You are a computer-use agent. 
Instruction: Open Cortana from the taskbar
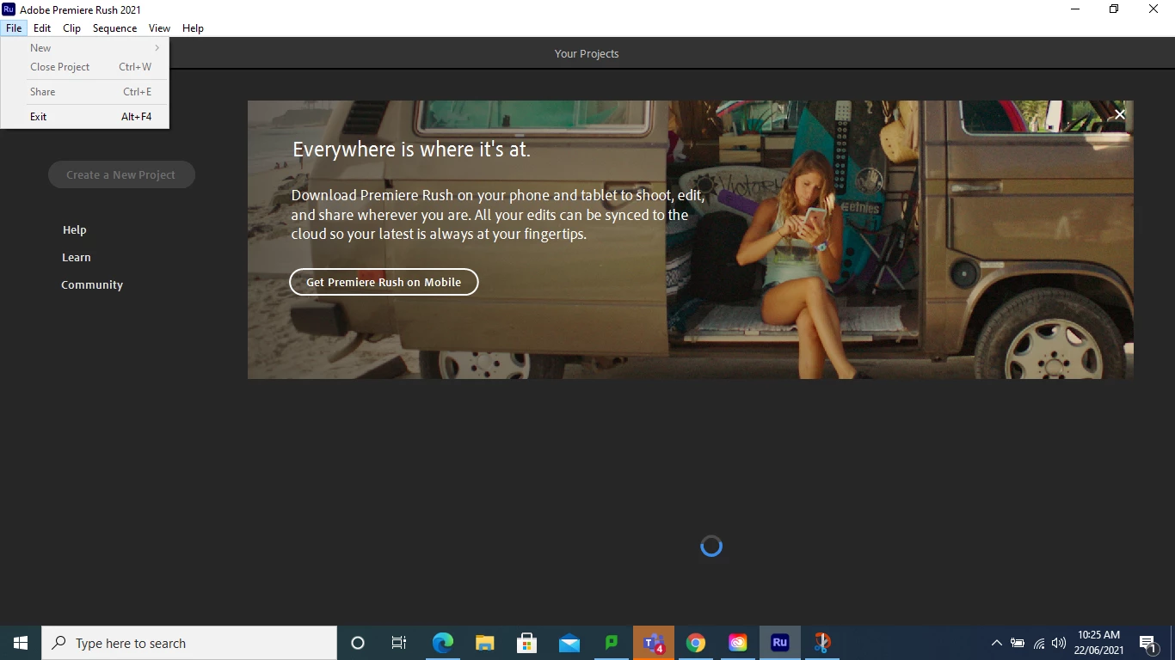pos(358,643)
